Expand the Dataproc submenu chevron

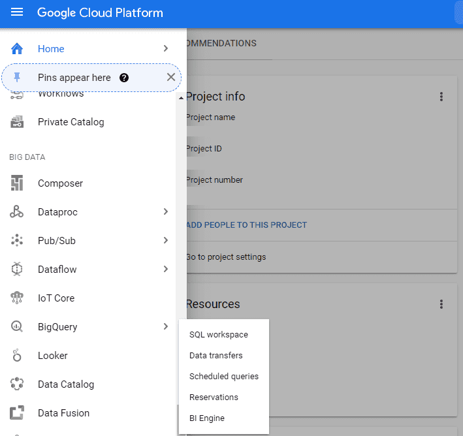(x=166, y=211)
